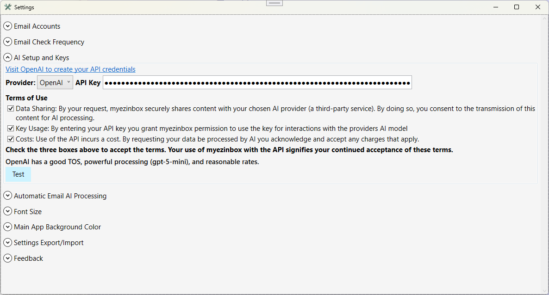Click the Email Accounts section header text
This screenshot has height=295, width=549.
(x=37, y=26)
